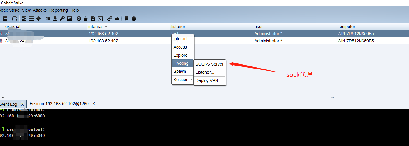Choose Interact from the context menu

point(183,39)
